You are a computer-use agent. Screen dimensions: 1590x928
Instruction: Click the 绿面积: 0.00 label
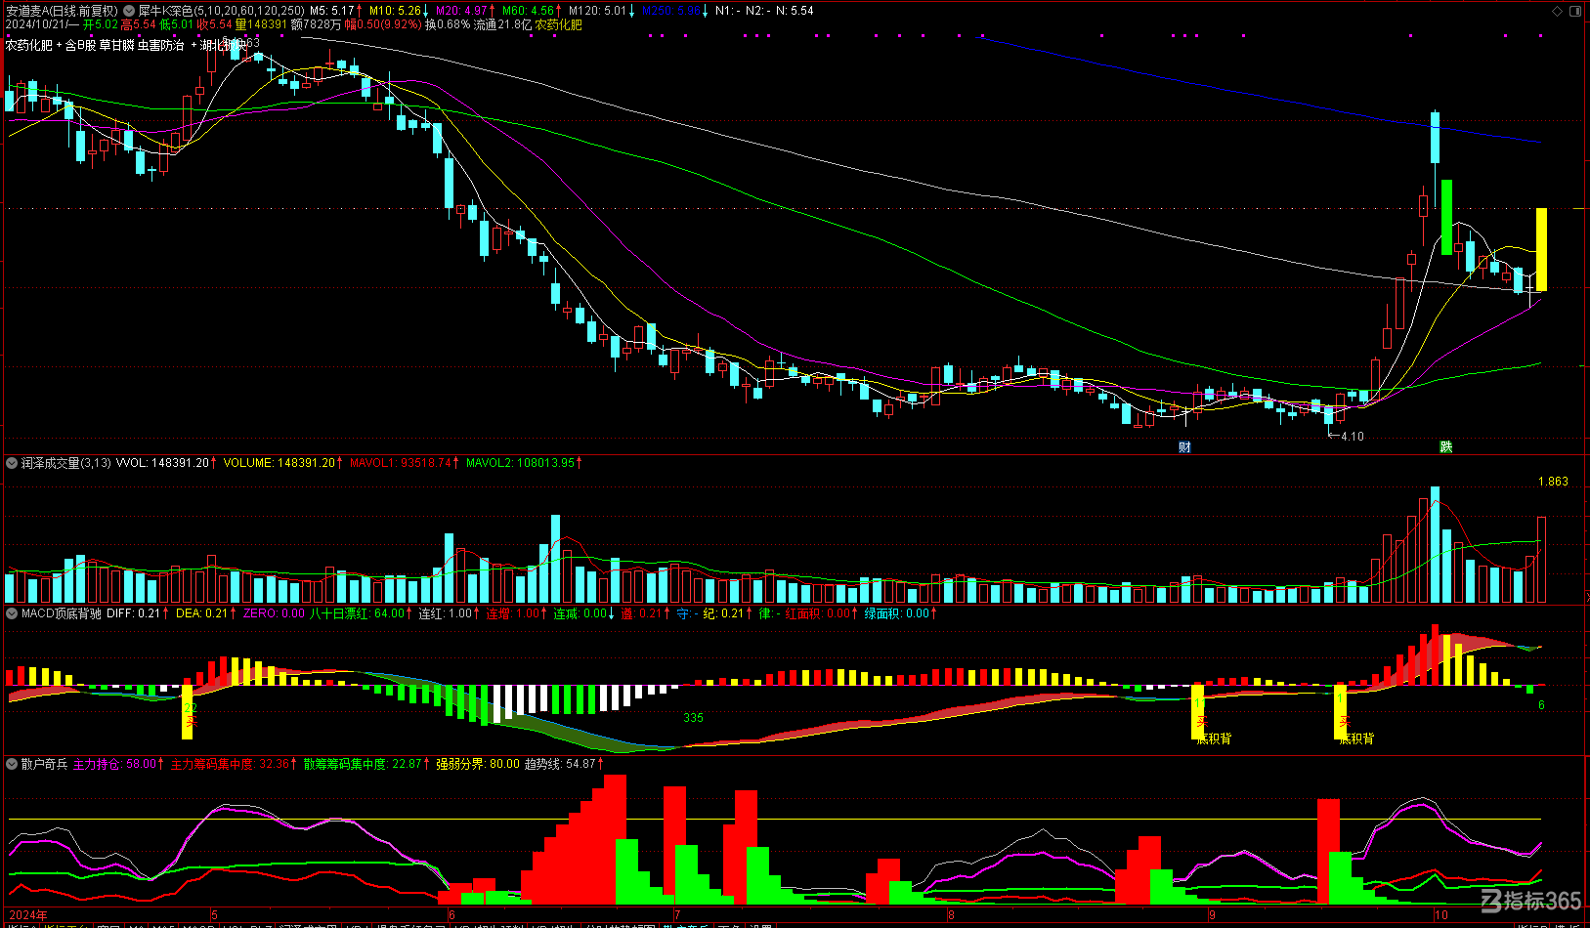897,613
